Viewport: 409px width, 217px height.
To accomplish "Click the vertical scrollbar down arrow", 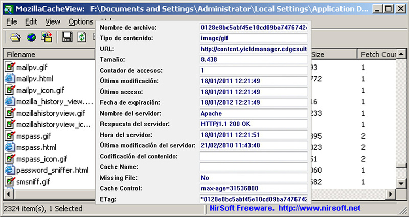I will pos(401,183).
